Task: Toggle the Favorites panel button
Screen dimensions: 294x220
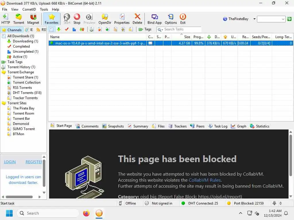Action: click(51, 19)
